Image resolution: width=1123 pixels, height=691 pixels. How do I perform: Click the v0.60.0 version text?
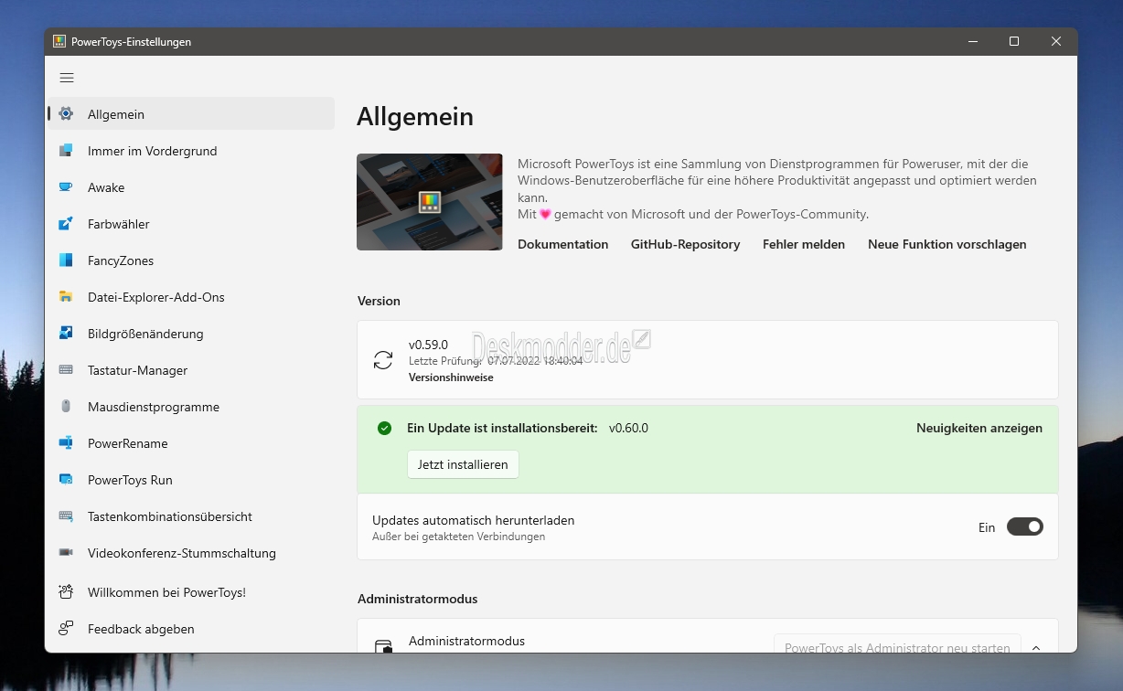628,428
